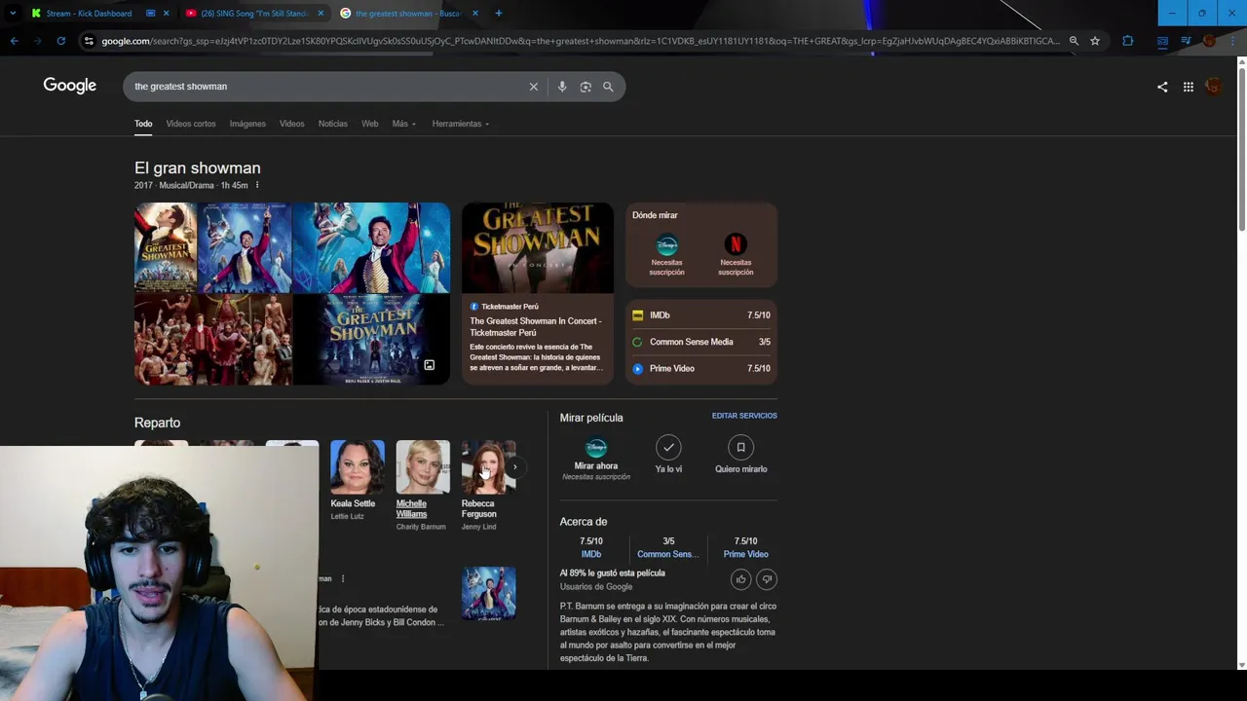Close the SING Song YouTube tab
This screenshot has width=1247, height=701.
(x=321, y=14)
